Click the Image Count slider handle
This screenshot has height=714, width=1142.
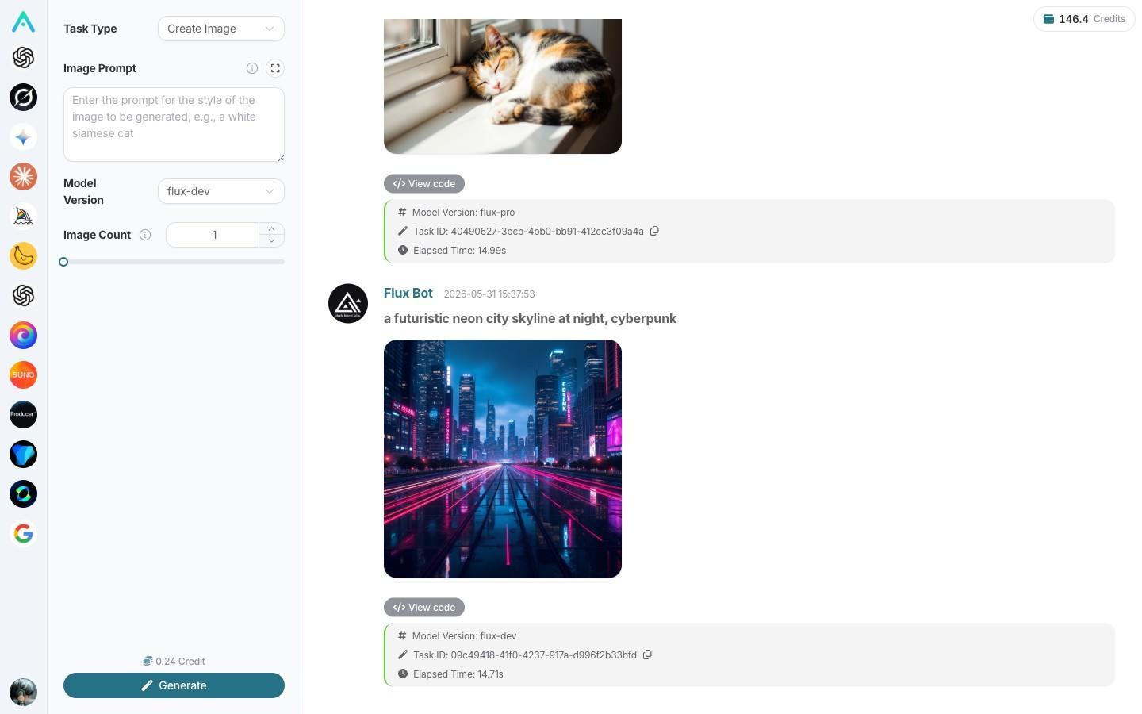(x=63, y=262)
